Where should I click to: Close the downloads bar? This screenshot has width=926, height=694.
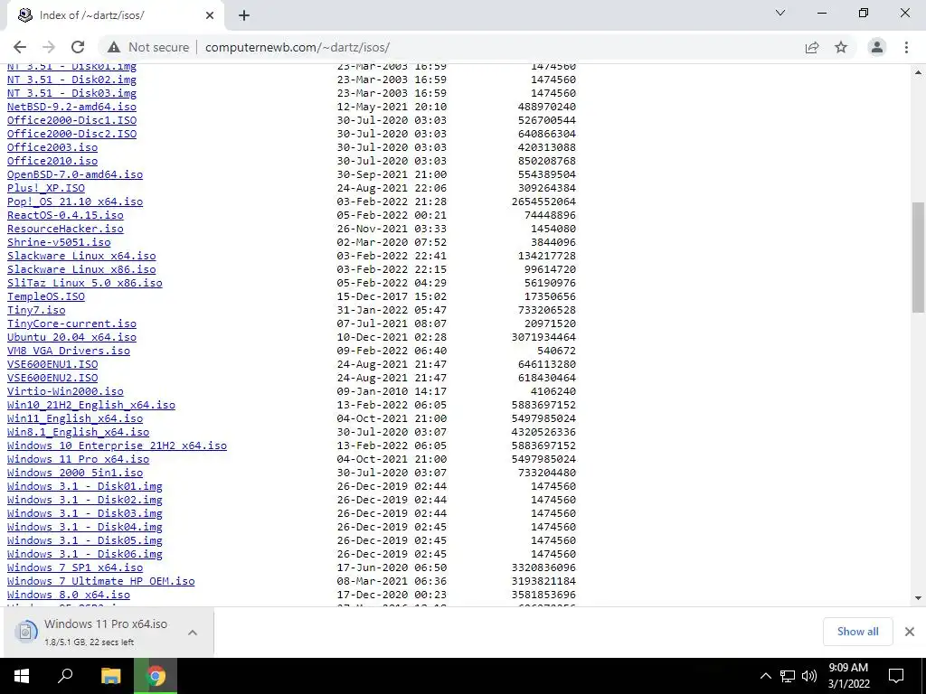(910, 632)
